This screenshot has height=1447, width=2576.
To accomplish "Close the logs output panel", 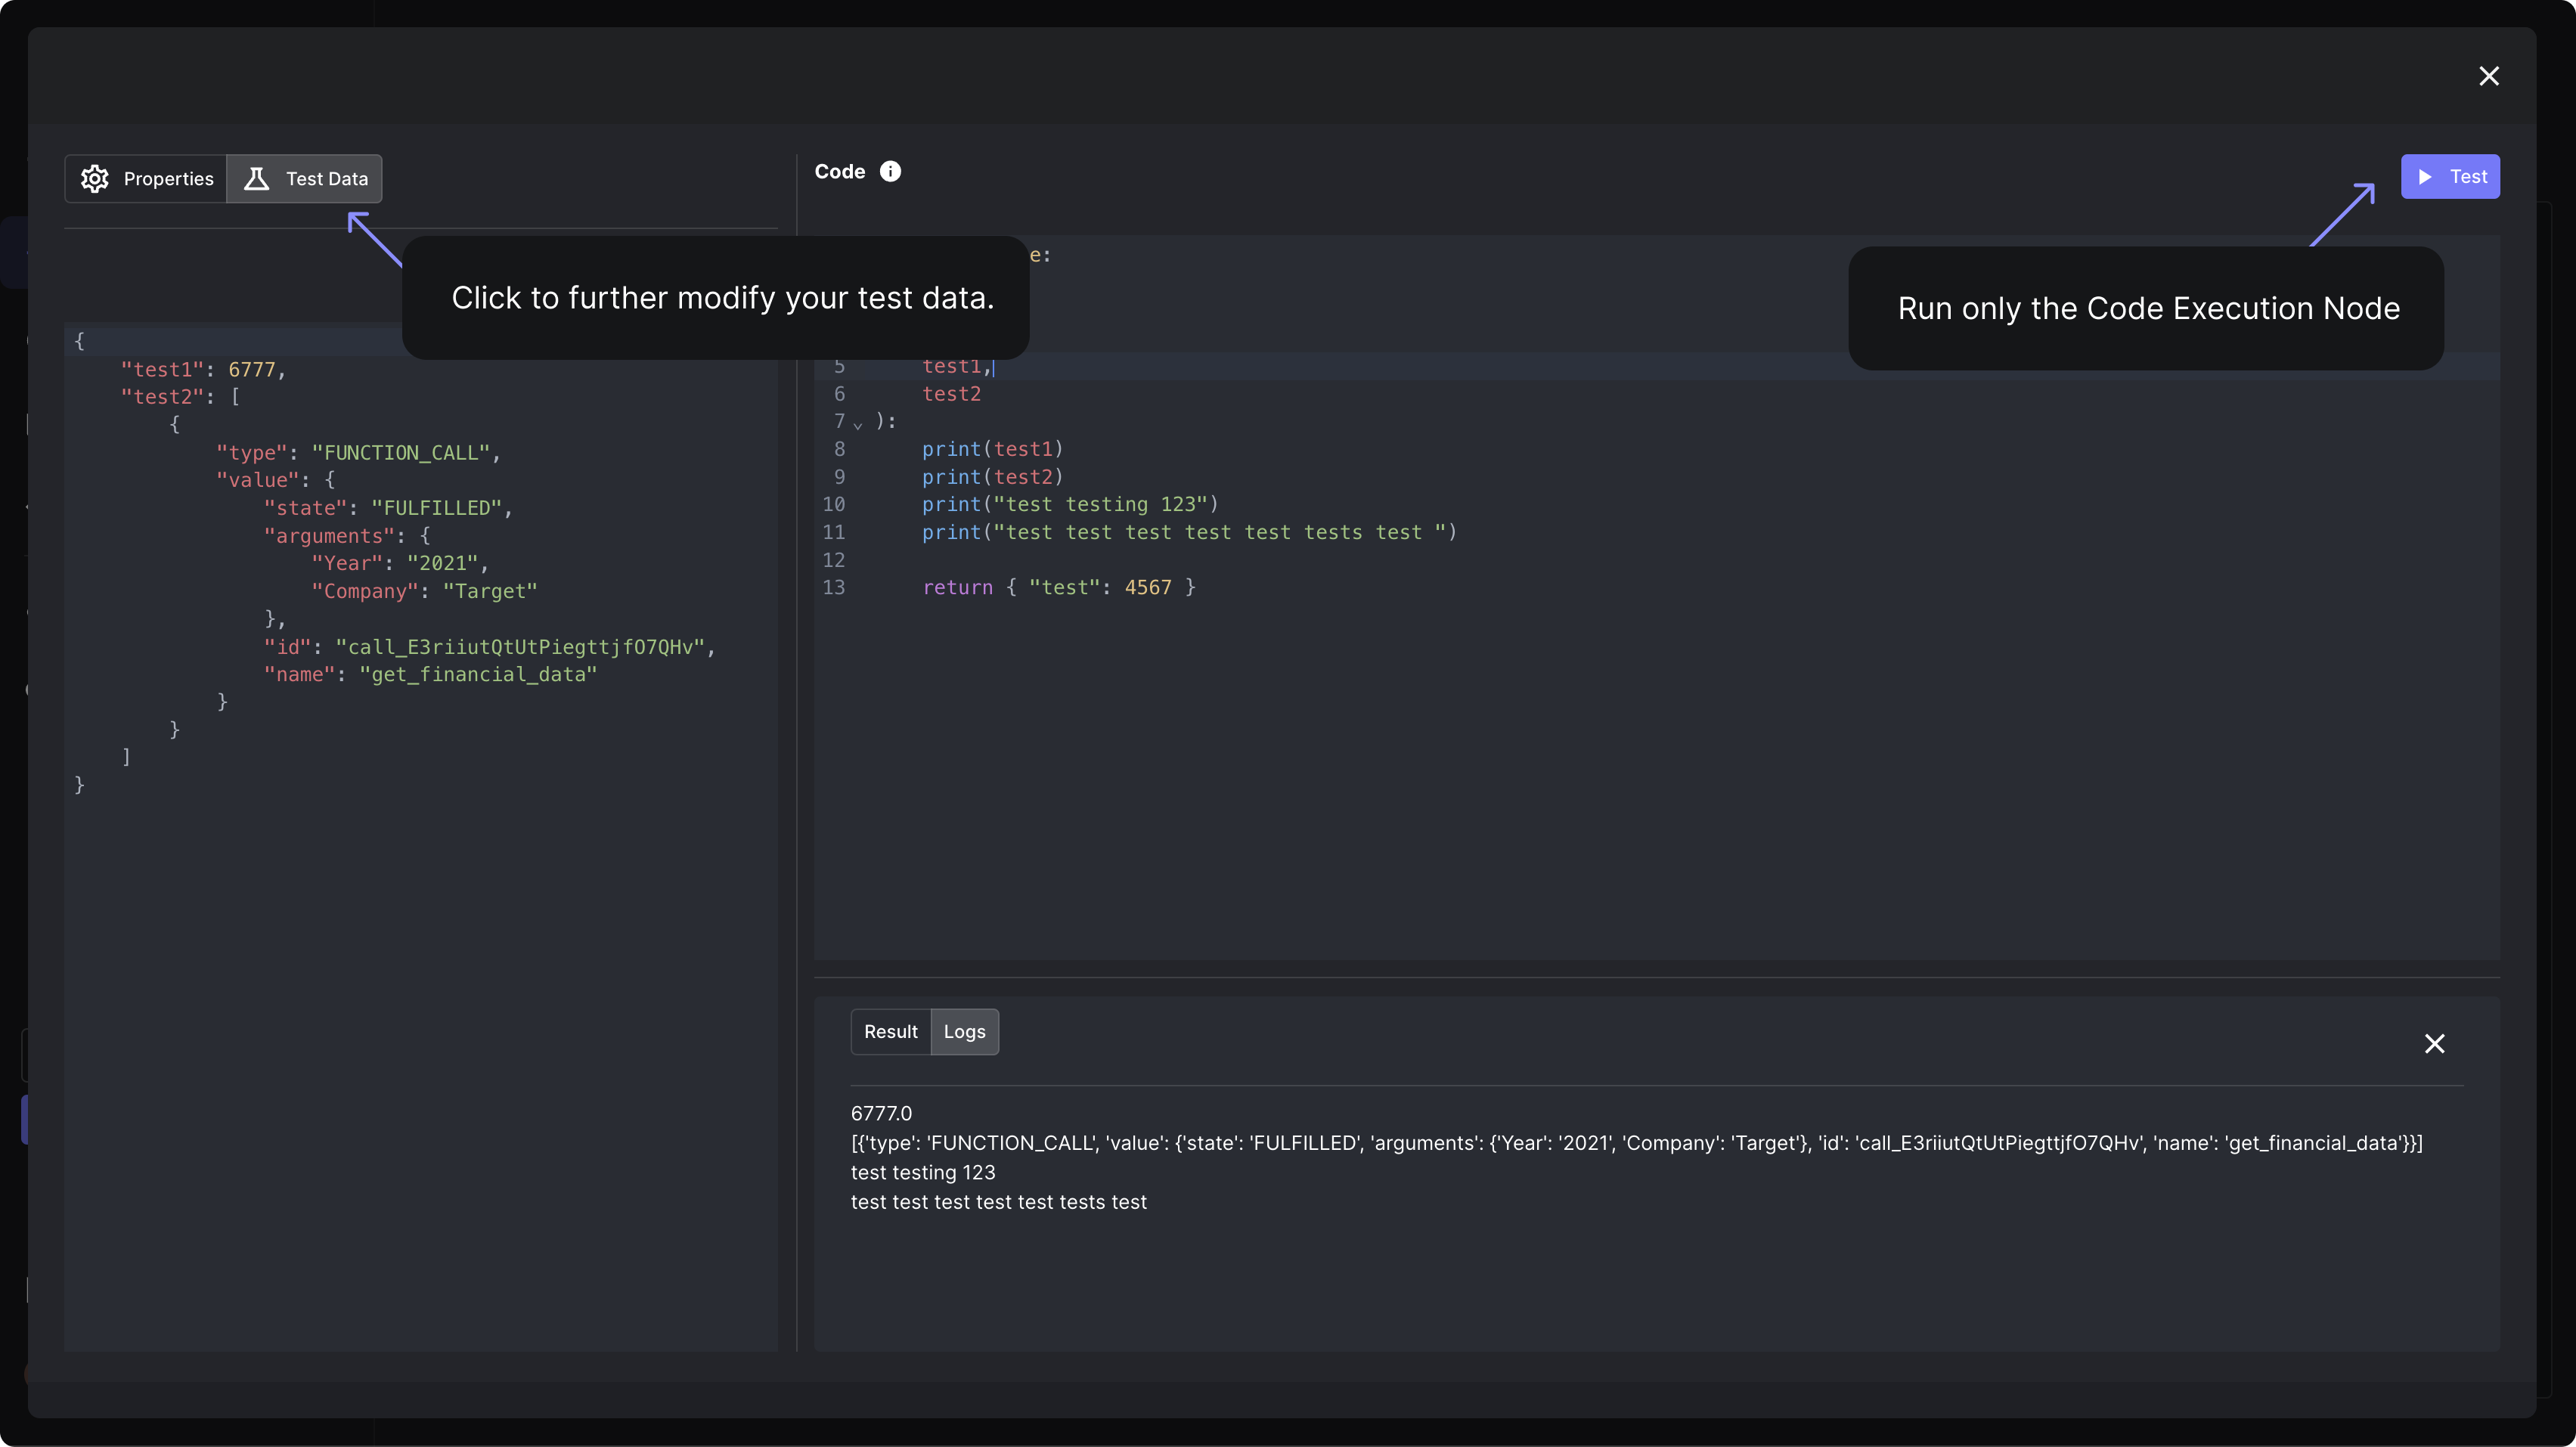I will click(x=2434, y=1043).
